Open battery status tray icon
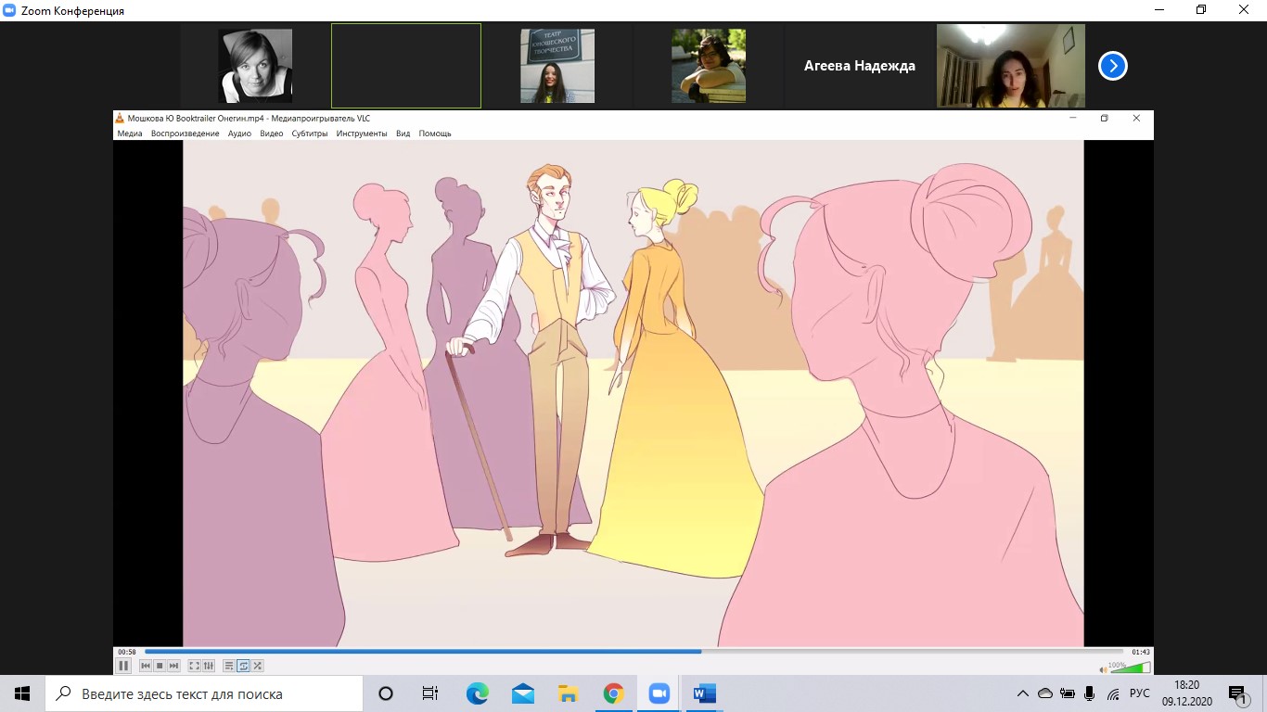1267x712 pixels. coord(1068,693)
